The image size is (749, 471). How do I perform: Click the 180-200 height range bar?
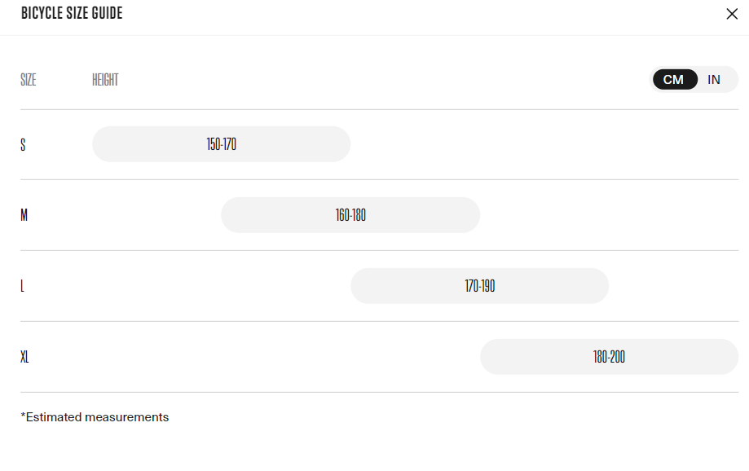coord(609,357)
